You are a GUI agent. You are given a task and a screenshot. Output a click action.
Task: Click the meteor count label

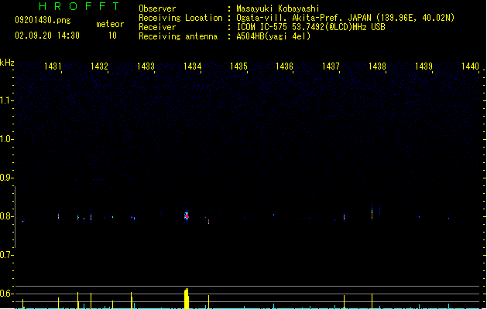point(110,24)
